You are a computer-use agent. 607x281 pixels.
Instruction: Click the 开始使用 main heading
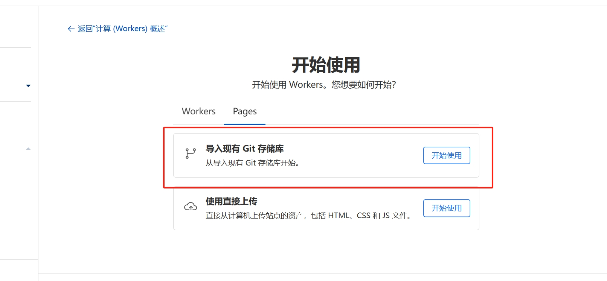pyautogui.click(x=326, y=65)
